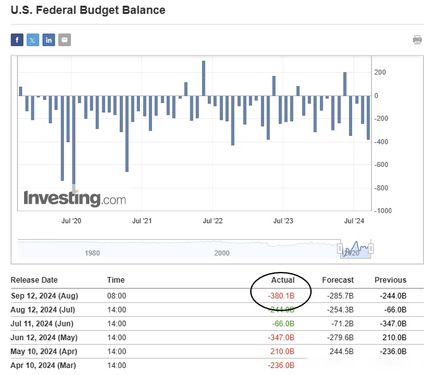Screen dimensions: 425x375
Task: Click the Investing.com logo watermark
Action: click(75, 199)
